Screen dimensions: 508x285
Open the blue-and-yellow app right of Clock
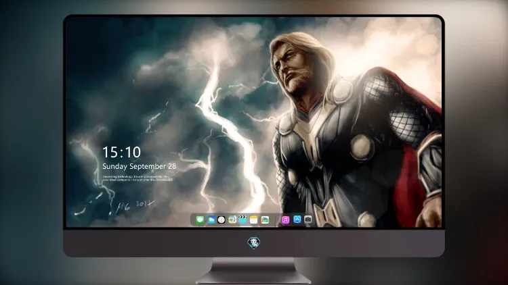[x=232, y=220]
